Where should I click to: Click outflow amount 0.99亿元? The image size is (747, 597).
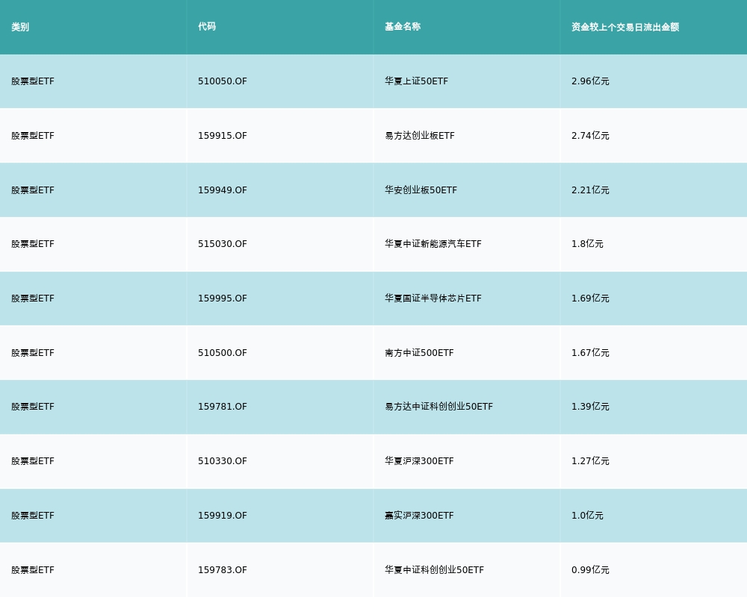(x=590, y=570)
